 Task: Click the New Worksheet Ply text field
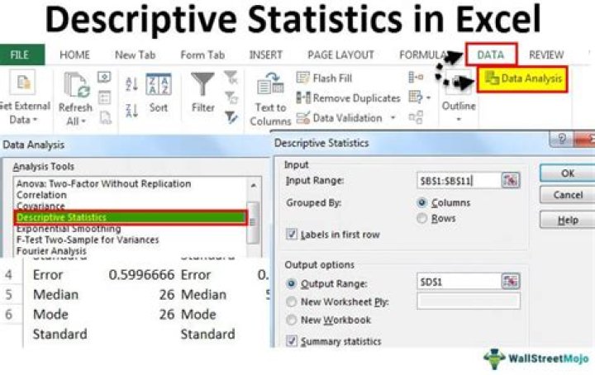click(469, 301)
